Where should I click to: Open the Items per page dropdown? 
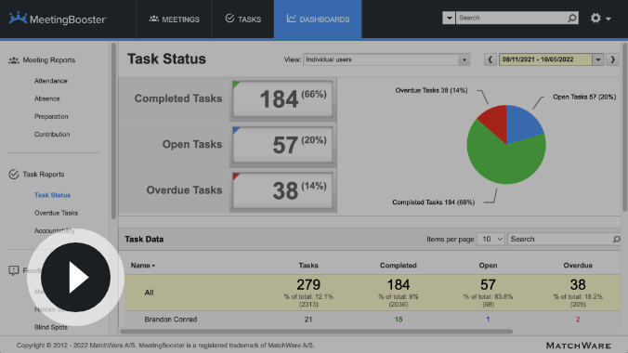click(x=491, y=240)
